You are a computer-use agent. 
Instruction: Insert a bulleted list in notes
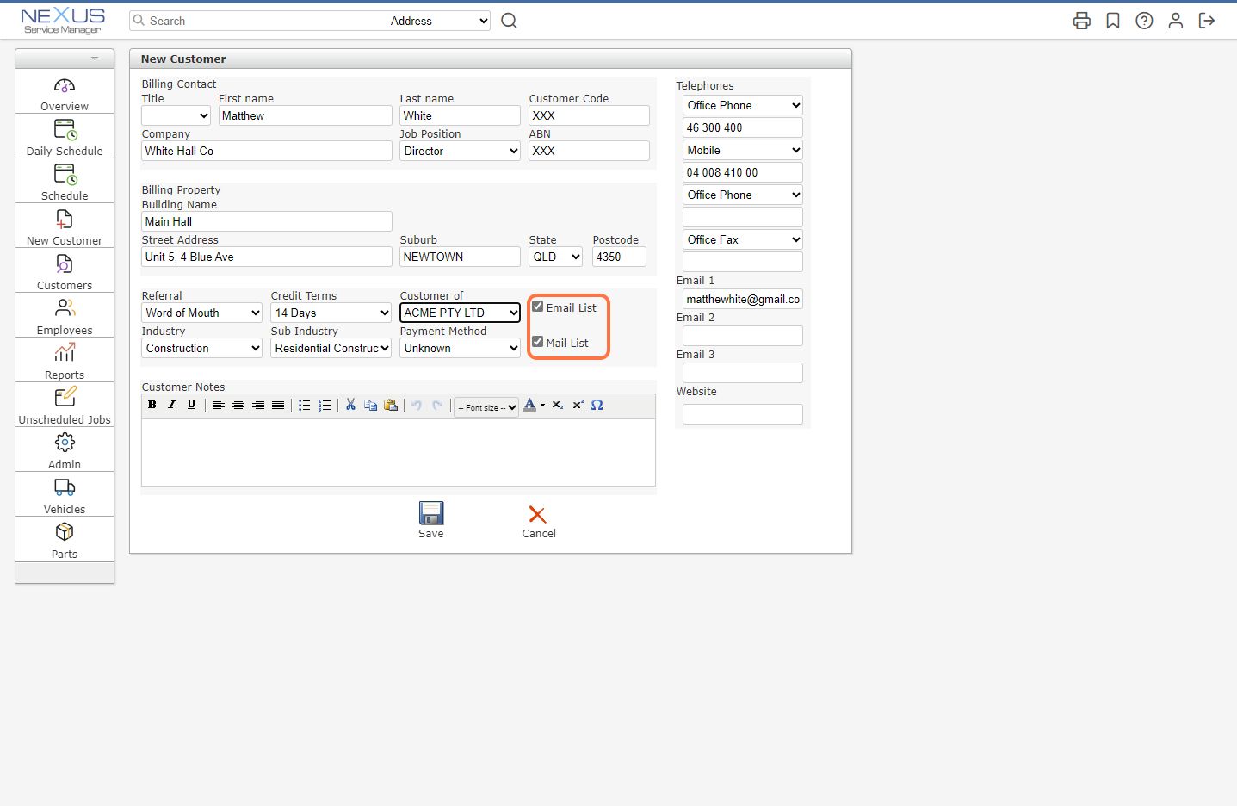point(305,405)
